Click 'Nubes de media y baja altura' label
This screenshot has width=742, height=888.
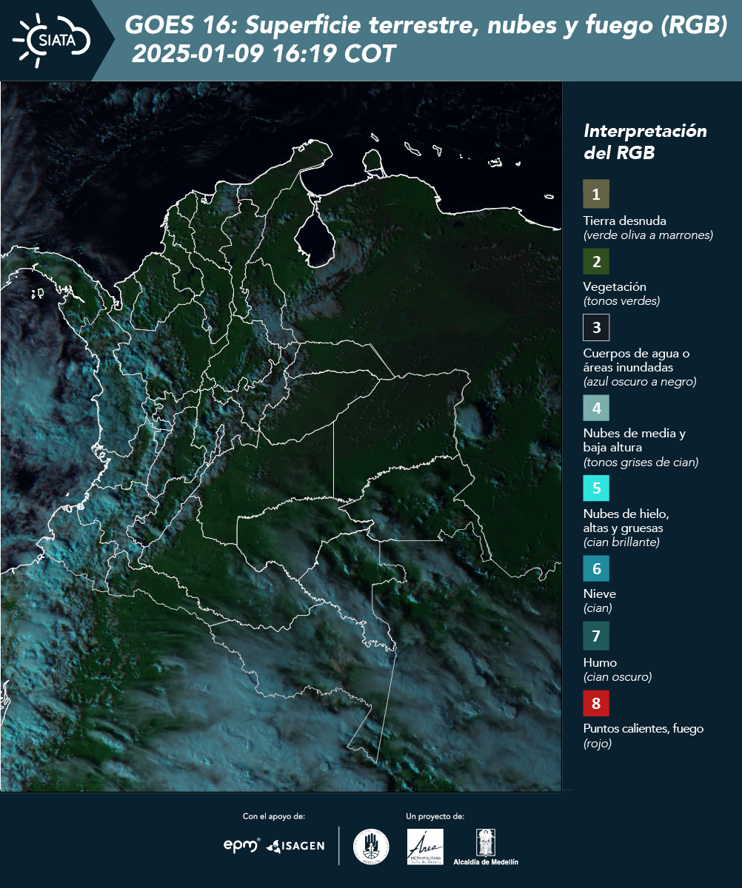click(635, 440)
